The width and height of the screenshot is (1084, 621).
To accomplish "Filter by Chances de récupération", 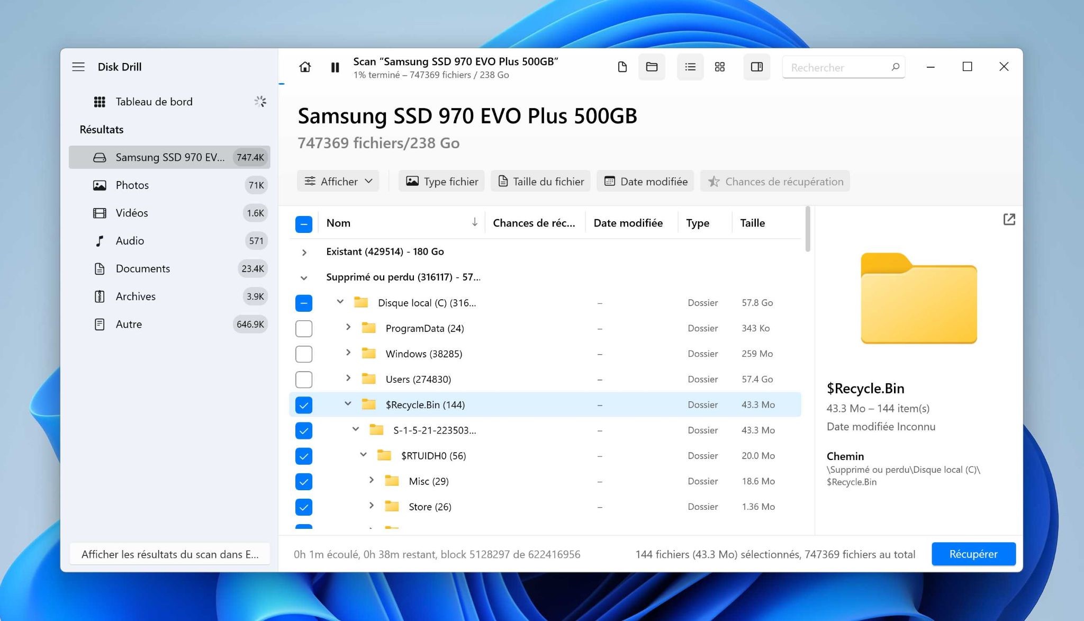I will click(x=775, y=181).
